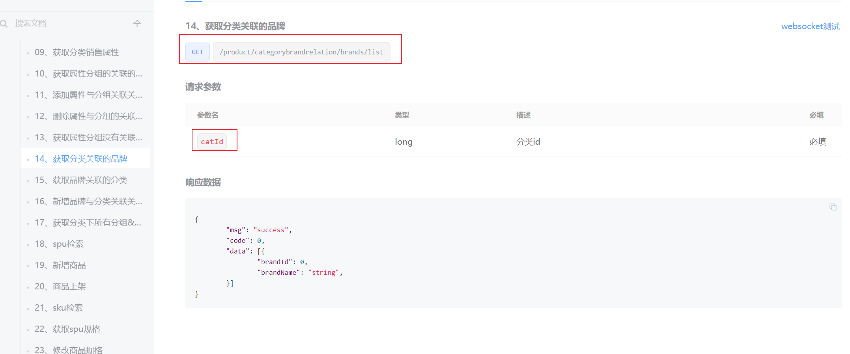Image resolution: width=850 pixels, height=354 pixels.
Task: Click the 描述 column header
Action: pos(523,115)
